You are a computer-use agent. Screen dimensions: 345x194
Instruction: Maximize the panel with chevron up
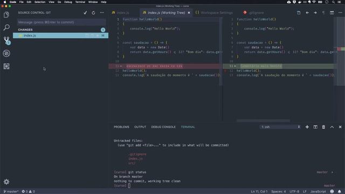pyautogui.click(x=332, y=127)
